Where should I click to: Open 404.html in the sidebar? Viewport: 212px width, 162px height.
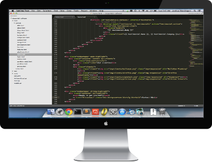21,25
